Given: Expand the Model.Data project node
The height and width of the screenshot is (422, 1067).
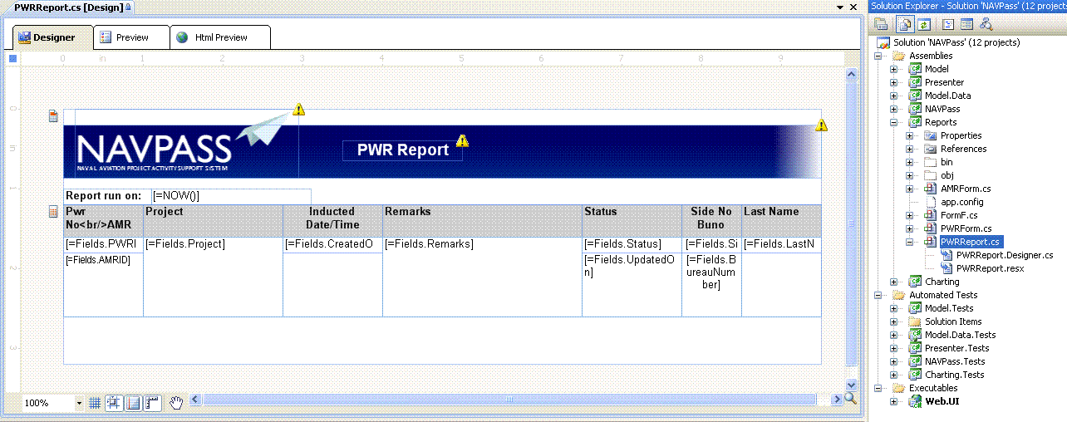Looking at the screenshot, I should pyautogui.click(x=893, y=96).
